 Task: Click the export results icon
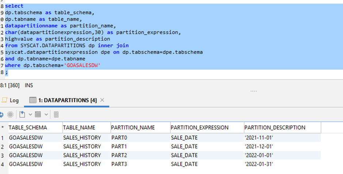[x=22, y=114]
